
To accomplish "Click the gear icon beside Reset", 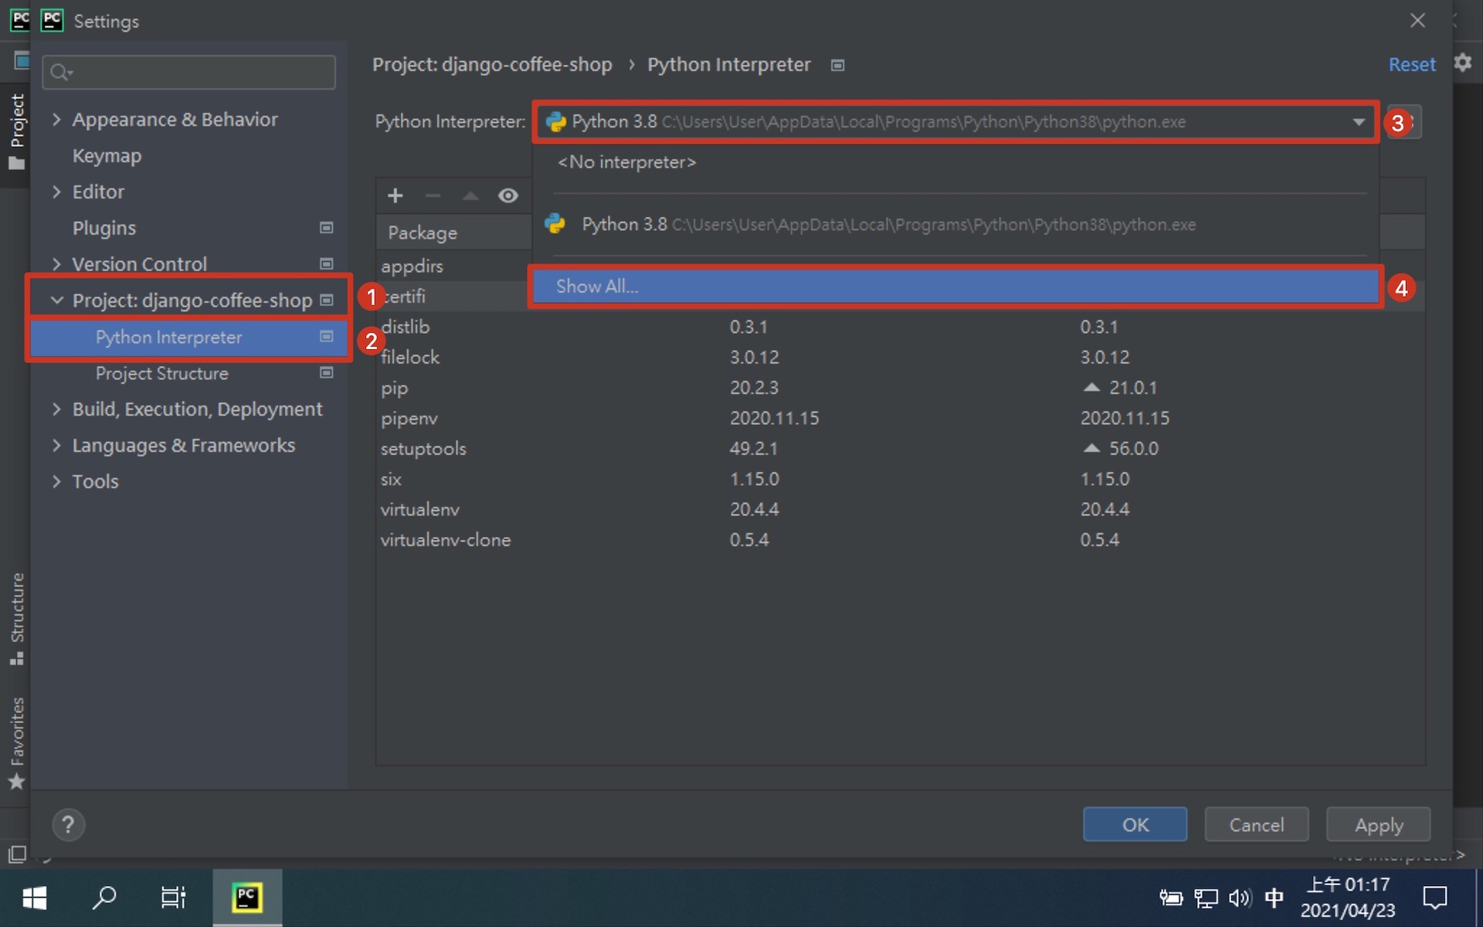I will [1463, 63].
